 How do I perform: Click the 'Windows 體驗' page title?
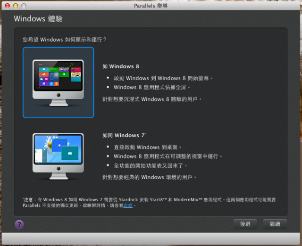point(38,19)
